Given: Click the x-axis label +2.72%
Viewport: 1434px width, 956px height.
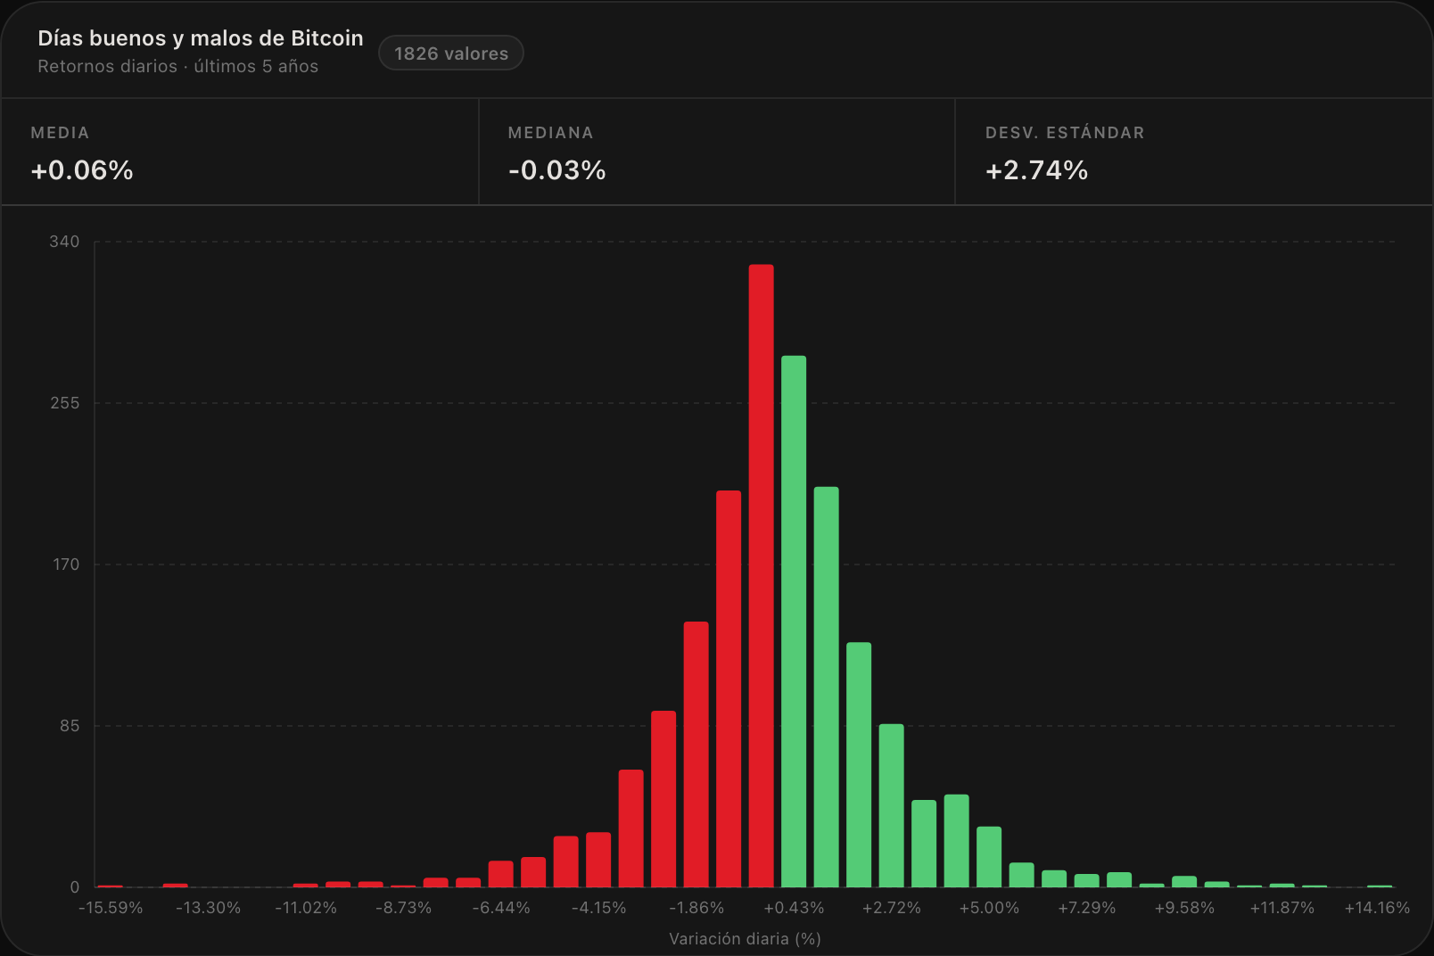Looking at the screenshot, I should click(x=892, y=908).
